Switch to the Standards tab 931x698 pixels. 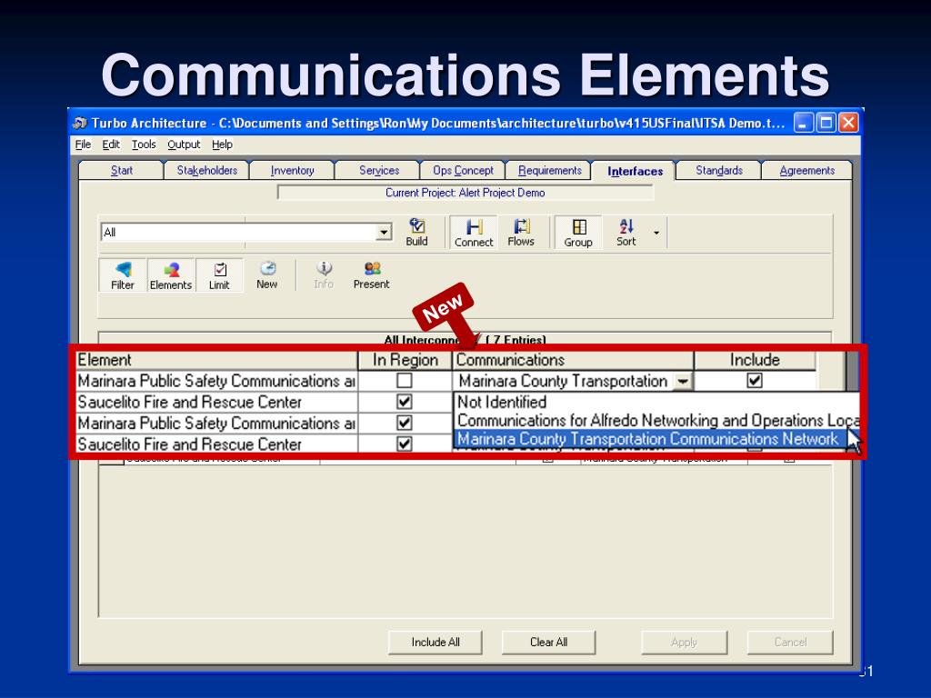coord(719,170)
